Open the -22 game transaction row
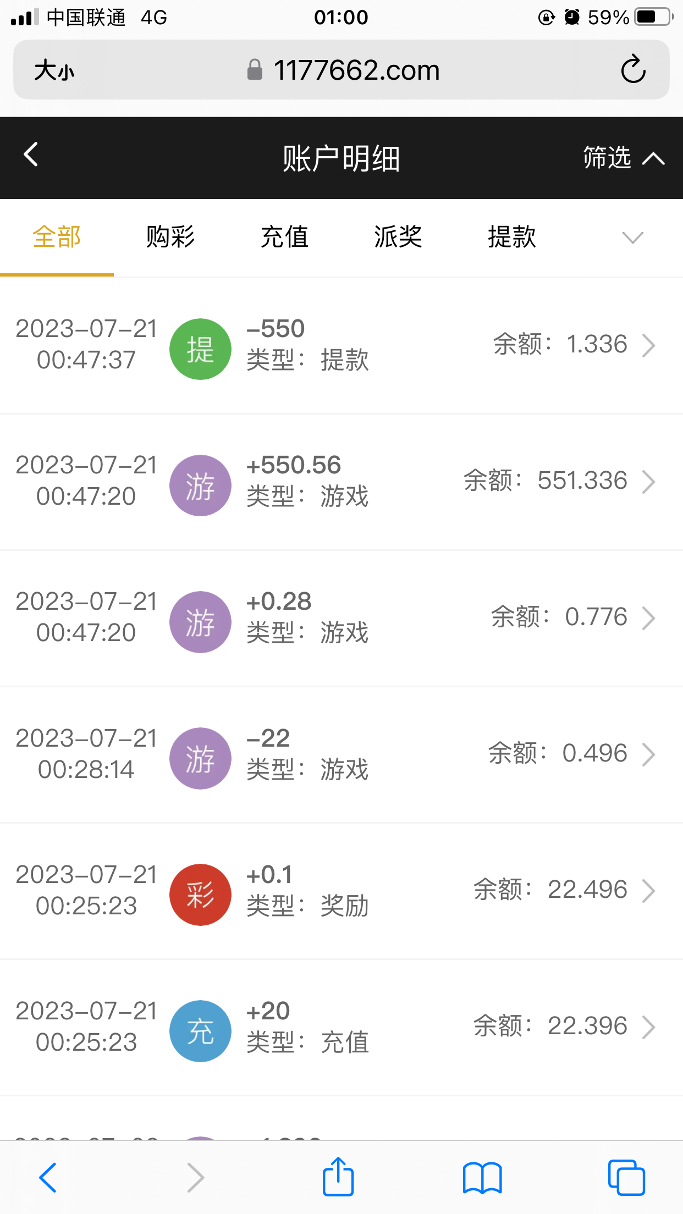 (x=341, y=754)
